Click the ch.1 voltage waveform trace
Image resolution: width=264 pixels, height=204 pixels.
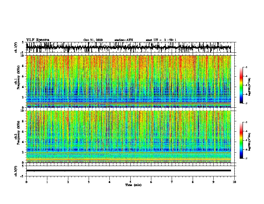pyautogui.click(x=128, y=47)
